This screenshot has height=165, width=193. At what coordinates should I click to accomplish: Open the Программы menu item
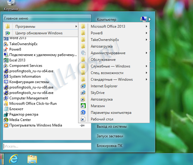41,26
